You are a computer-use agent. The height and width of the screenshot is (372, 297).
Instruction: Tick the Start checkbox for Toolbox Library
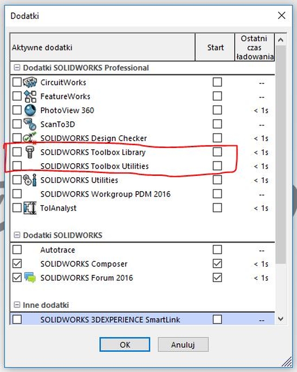click(x=217, y=152)
